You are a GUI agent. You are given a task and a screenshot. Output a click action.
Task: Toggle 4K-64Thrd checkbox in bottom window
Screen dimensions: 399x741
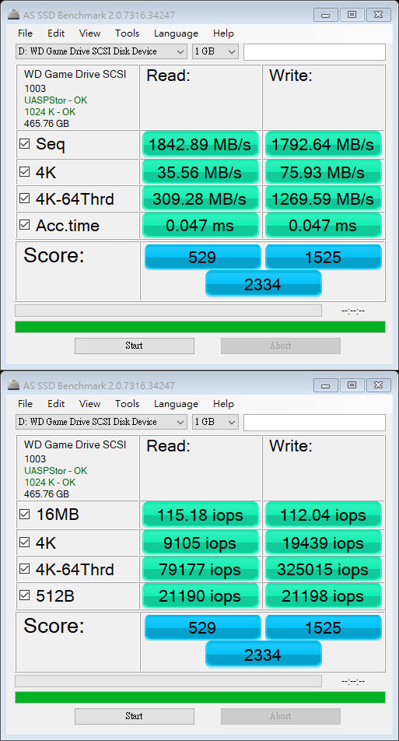pos(24,568)
